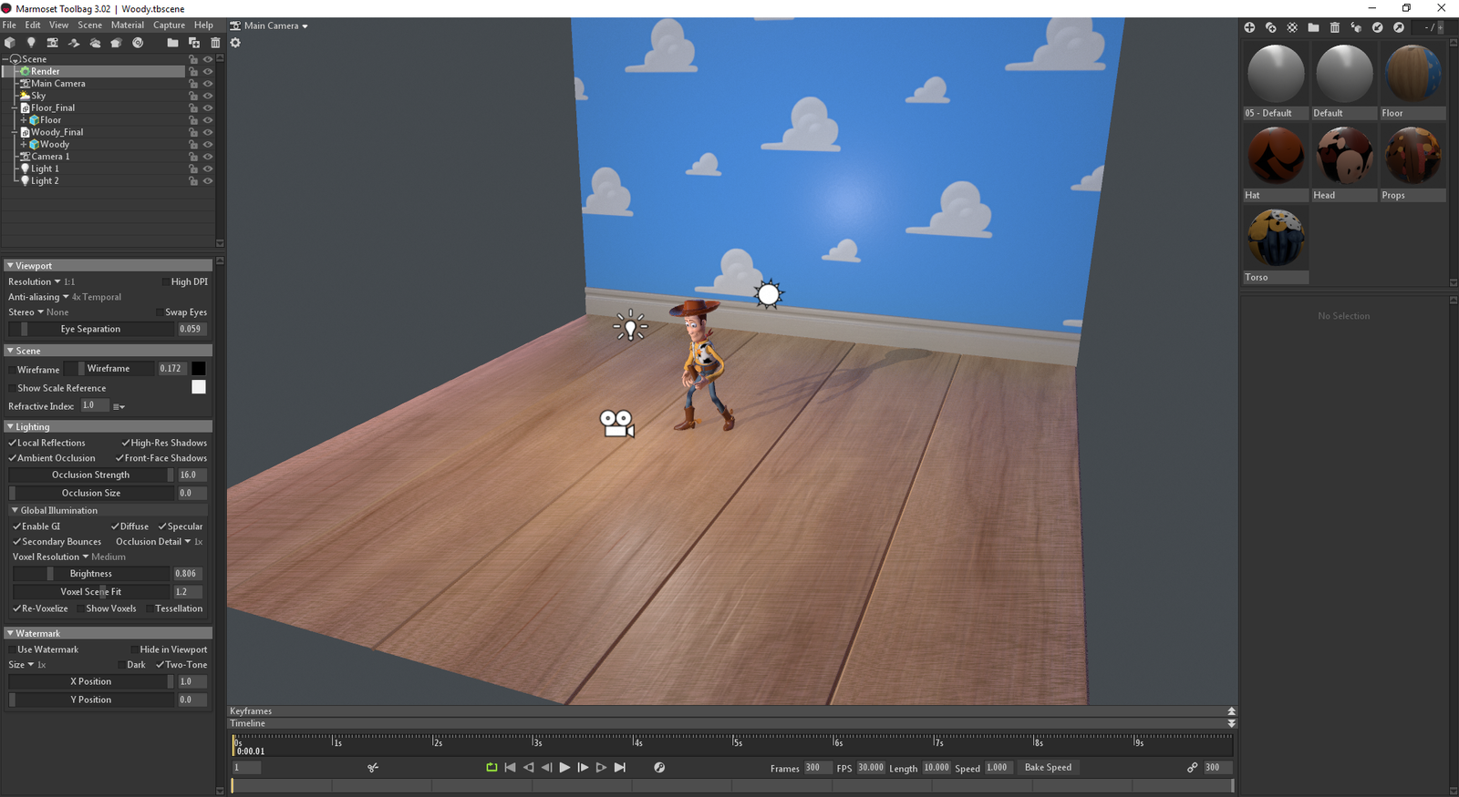Select Light 1 in scene tree
1459x797 pixels.
coord(45,169)
